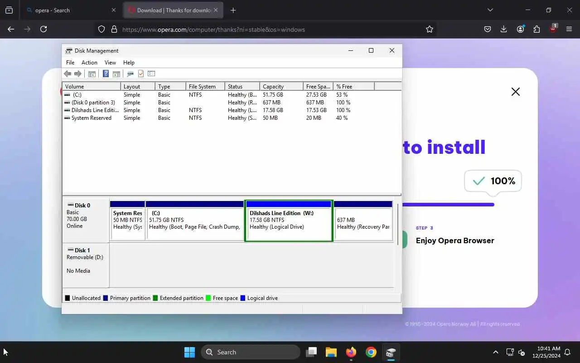Image resolution: width=580 pixels, height=363 pixels.
Task: Sort by the Layout column header
Action: tap(138, 86)
